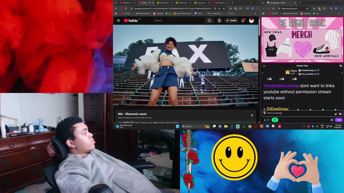Viewport: 344px width, 193px height.
Task: Go back in the YouTube browser window
Action: 116,8
